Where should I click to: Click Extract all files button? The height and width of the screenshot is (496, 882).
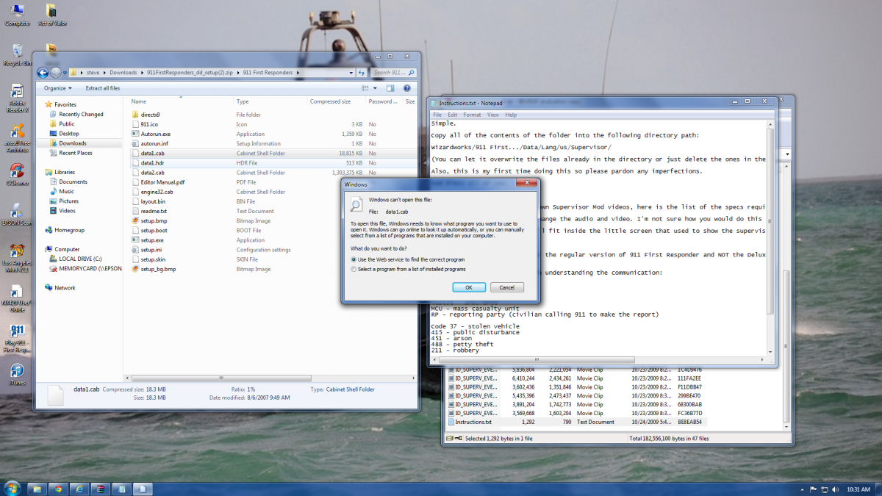point(102,88)
